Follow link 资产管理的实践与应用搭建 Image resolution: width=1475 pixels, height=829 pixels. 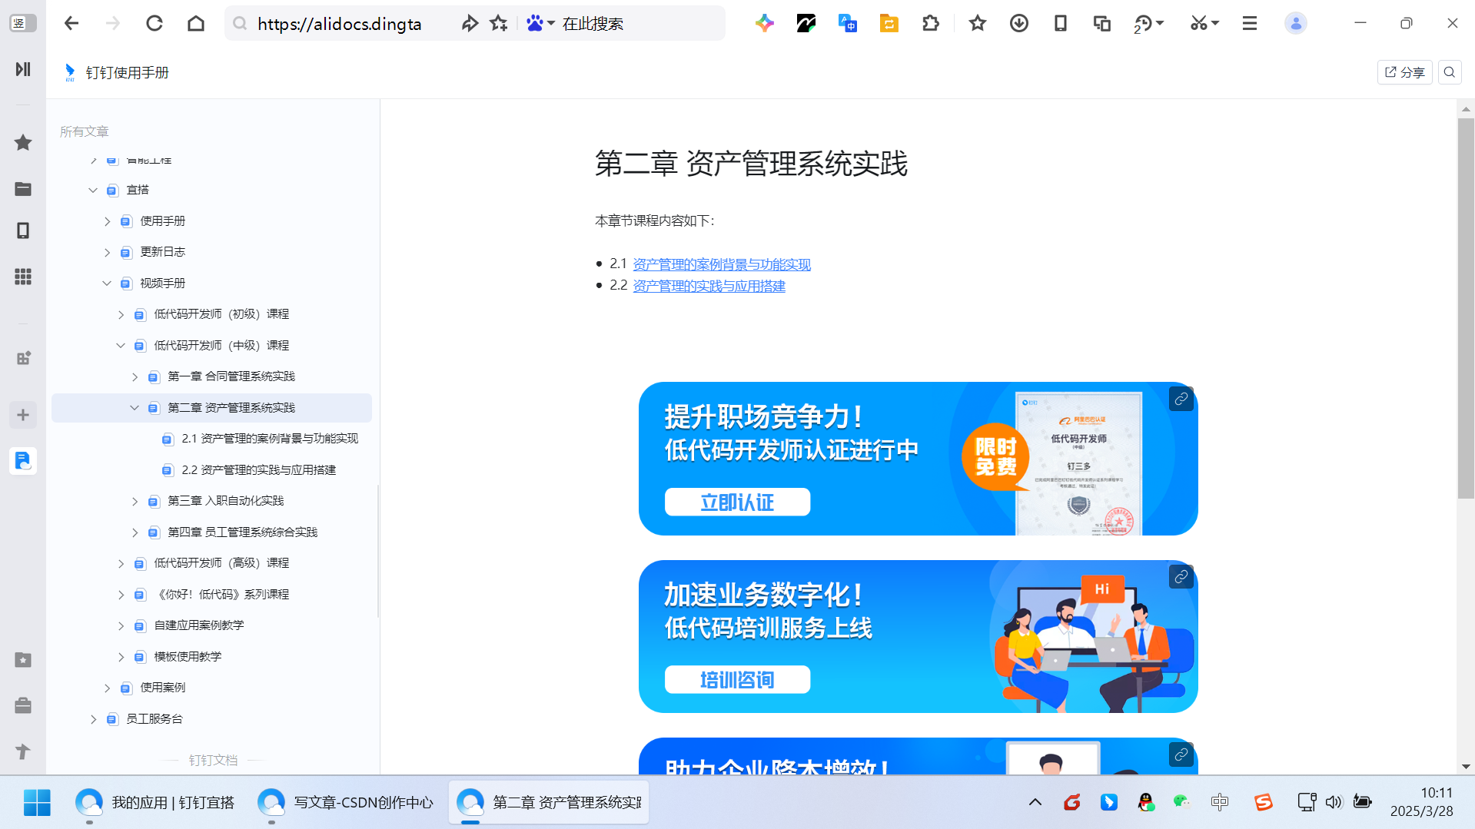click(x=709, y=286)
